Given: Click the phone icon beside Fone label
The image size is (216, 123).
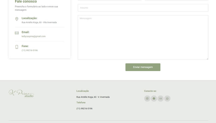Looking at the screenshot, I should pyautogui.click(x=17, y=47).
